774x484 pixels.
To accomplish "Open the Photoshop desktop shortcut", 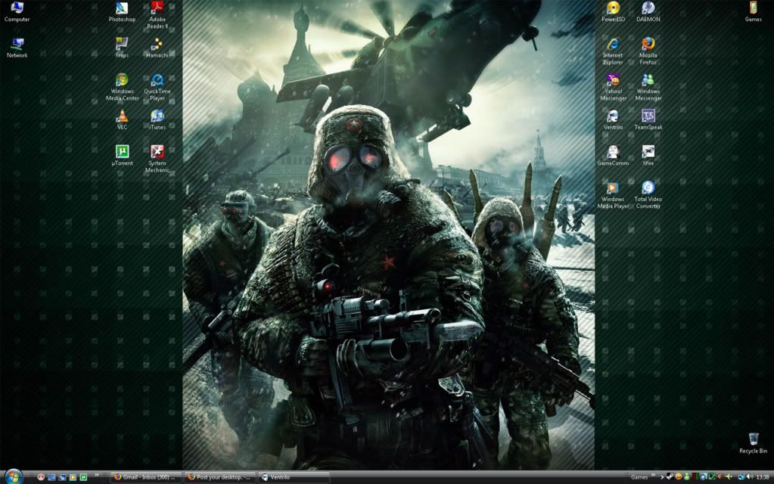I will click(x=122, y=9).
